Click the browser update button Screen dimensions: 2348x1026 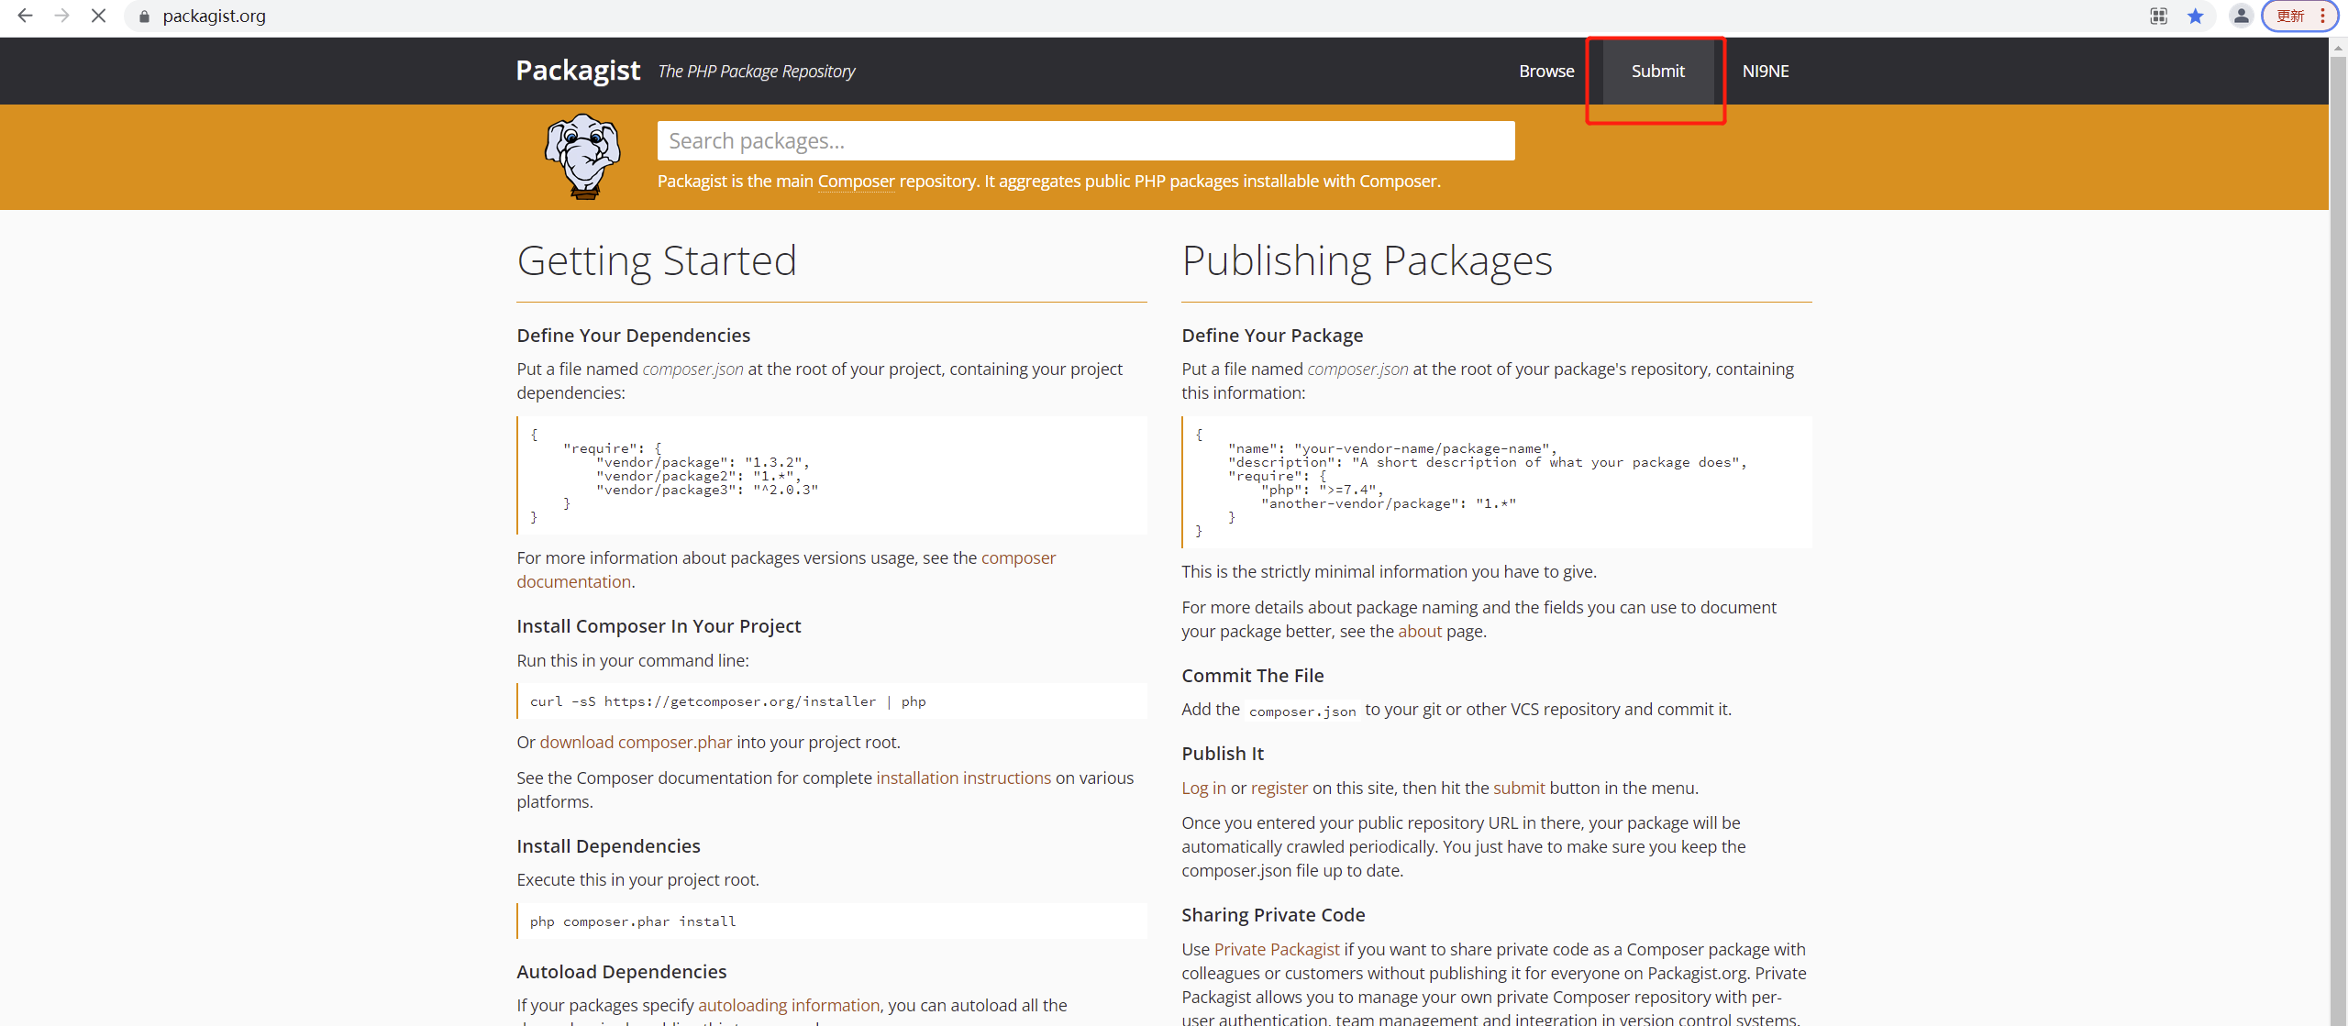pyautogui.click(x=2290, y=16)
